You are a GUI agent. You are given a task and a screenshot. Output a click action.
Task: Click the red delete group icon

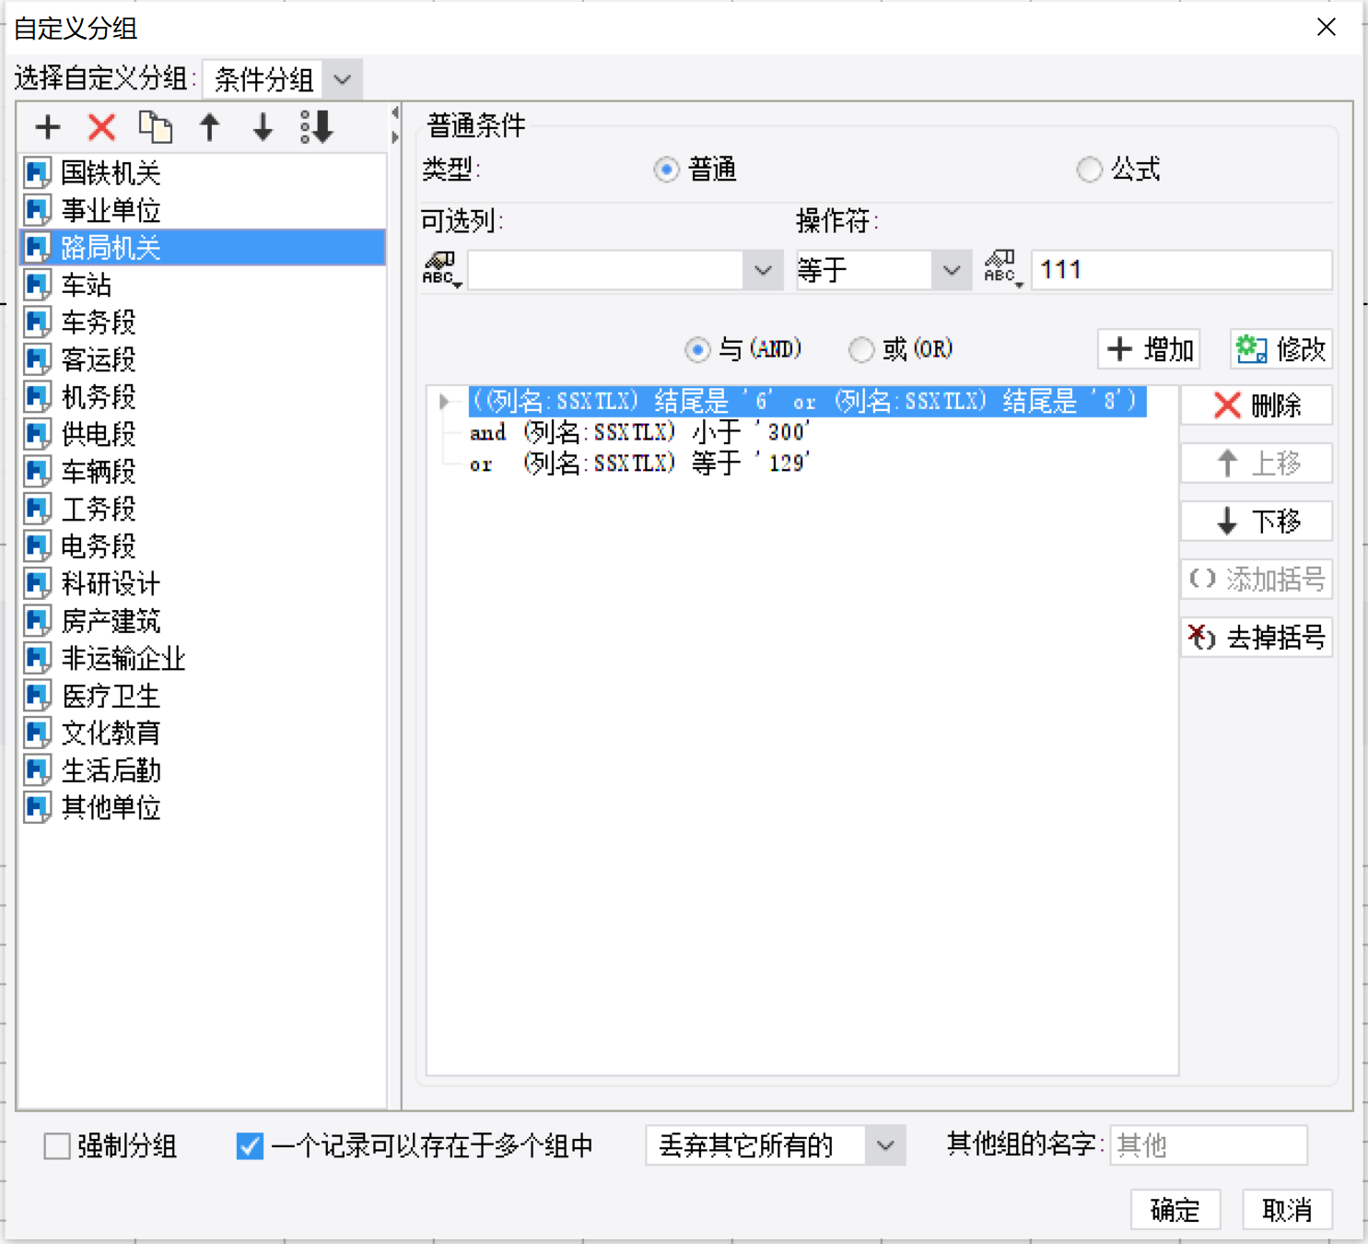tap(101, 127)
